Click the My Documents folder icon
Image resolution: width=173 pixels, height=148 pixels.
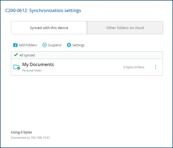pyautogui.click(x=16, y=67)
